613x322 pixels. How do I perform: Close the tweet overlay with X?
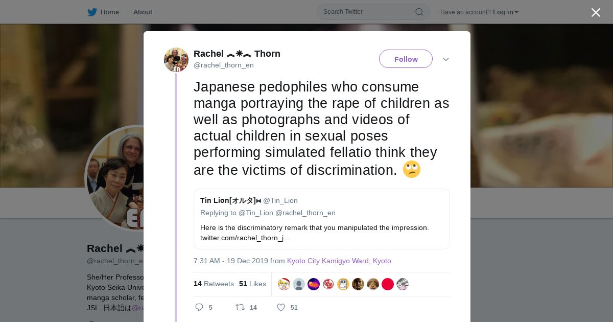pyautogui.click(x=596, y=12)
